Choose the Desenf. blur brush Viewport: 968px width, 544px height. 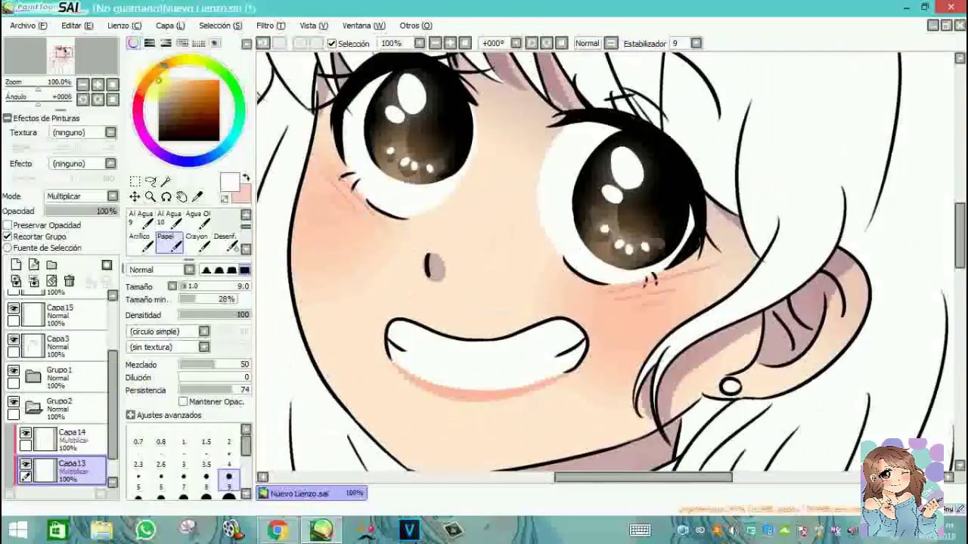point(225,243)
